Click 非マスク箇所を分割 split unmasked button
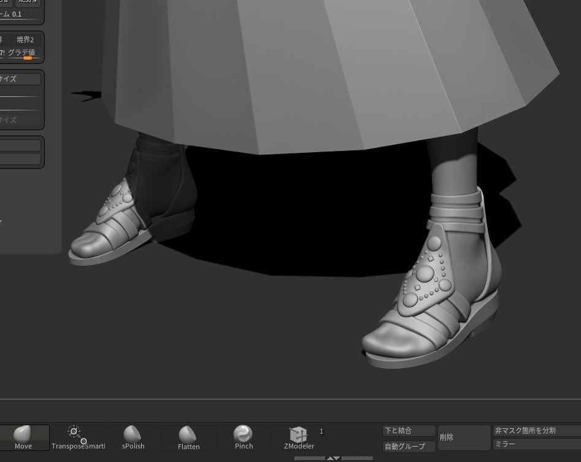 [x=537, y=431]
